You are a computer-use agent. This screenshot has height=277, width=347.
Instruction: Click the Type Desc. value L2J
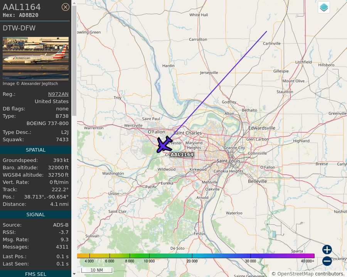(x=65, y=132)
